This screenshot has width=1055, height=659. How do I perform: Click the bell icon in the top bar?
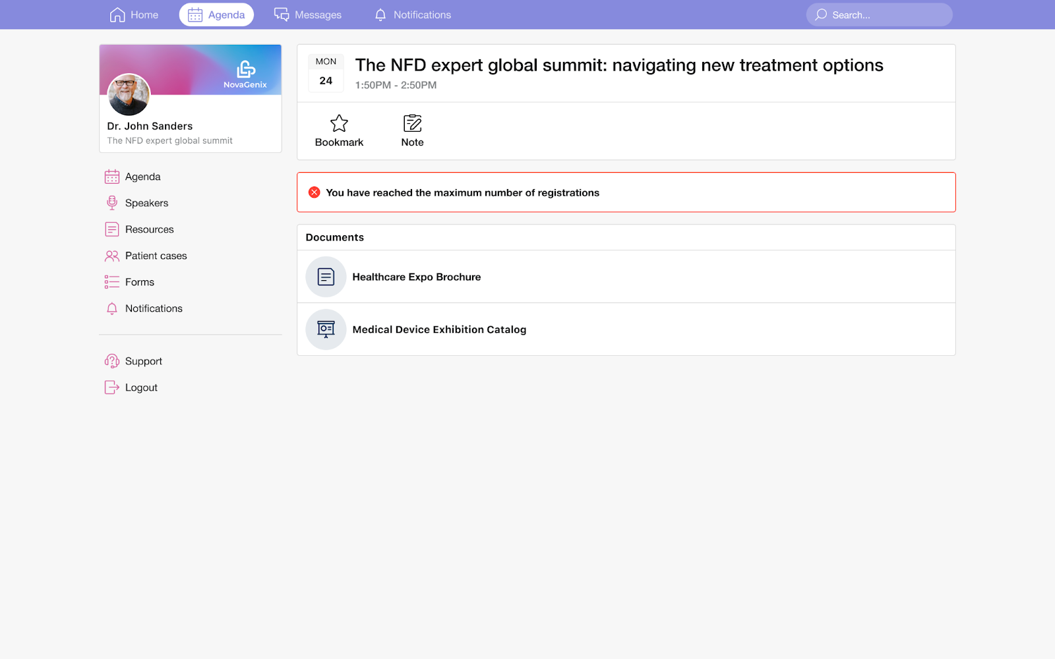[380, 14]
